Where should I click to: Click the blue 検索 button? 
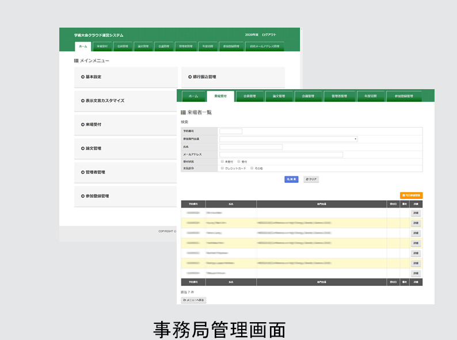pos(291,179)
